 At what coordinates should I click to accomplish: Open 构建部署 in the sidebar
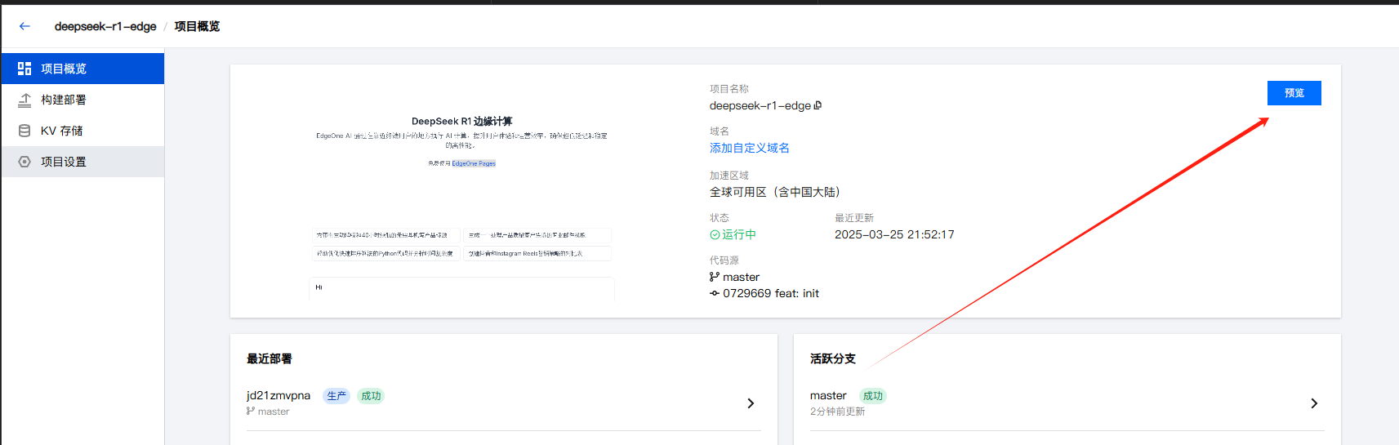pyautogui.click(x=82, y=100)
